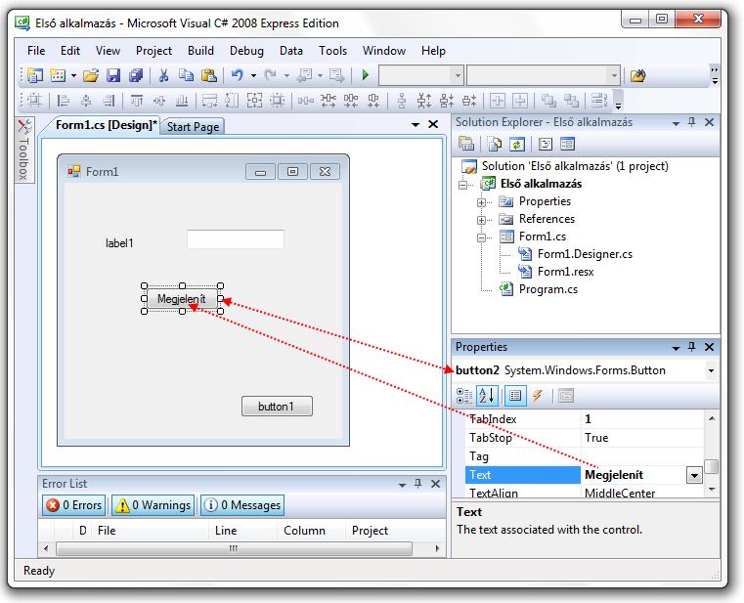Select label1 on the form designer
744x603 pixels.
coord(119,243)
